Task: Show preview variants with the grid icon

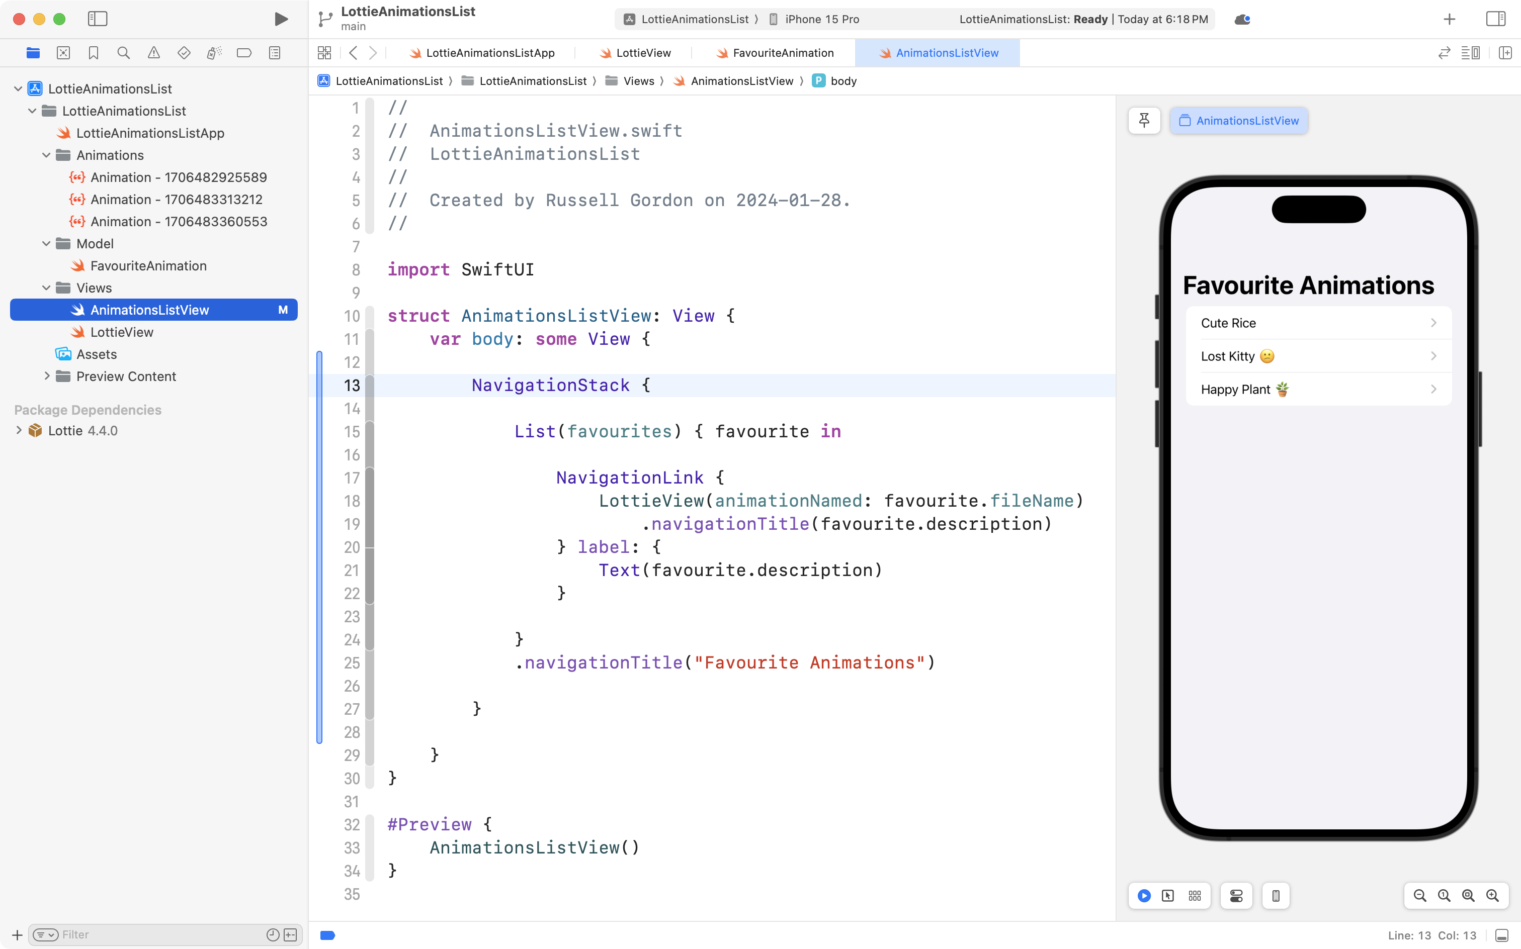Action: (1194, 896)
